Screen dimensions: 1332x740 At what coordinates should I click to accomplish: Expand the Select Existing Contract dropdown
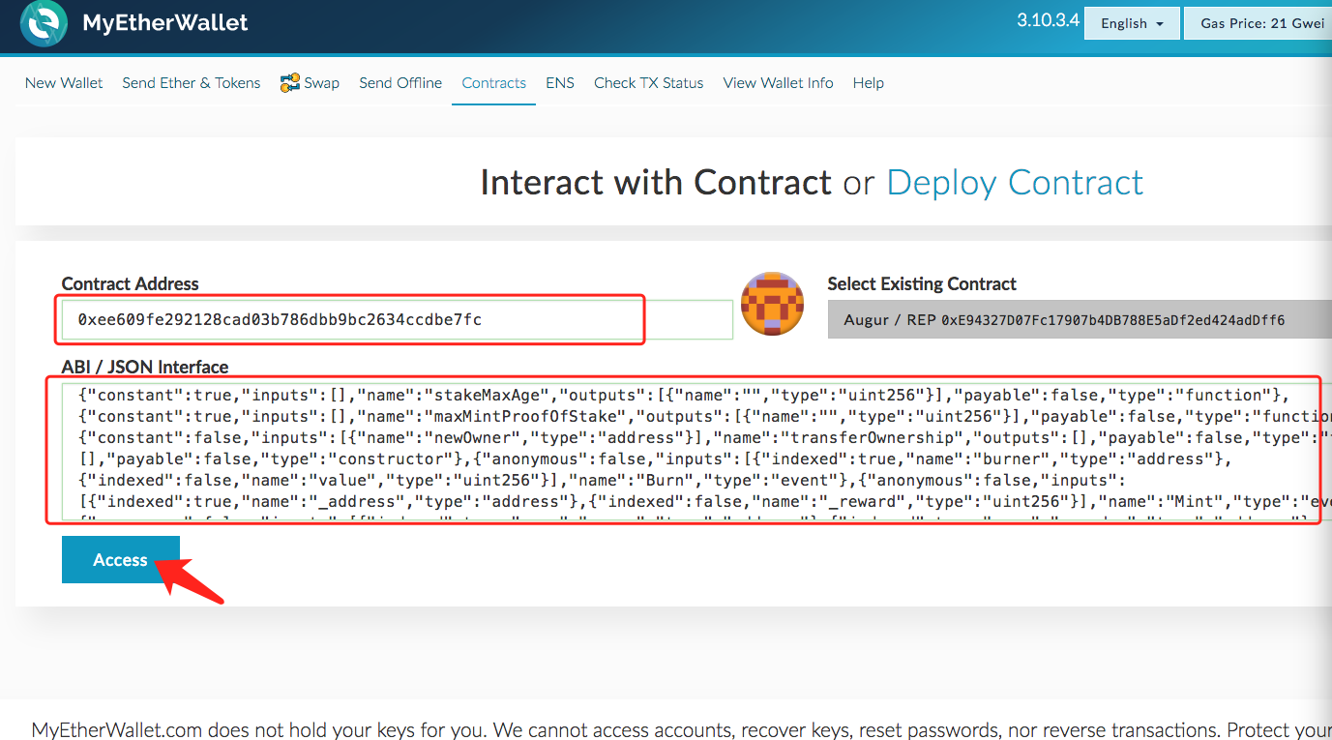1079,319
